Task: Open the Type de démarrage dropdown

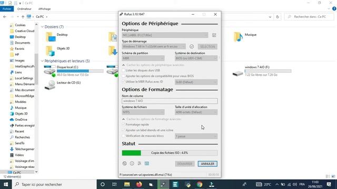Action: [154, 47]
